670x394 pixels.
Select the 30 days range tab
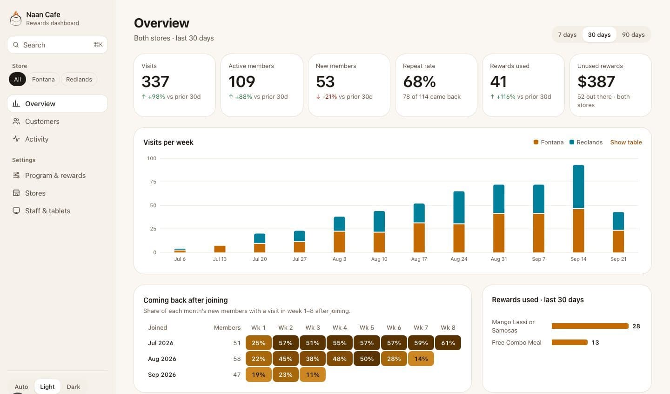pos(599,34)
